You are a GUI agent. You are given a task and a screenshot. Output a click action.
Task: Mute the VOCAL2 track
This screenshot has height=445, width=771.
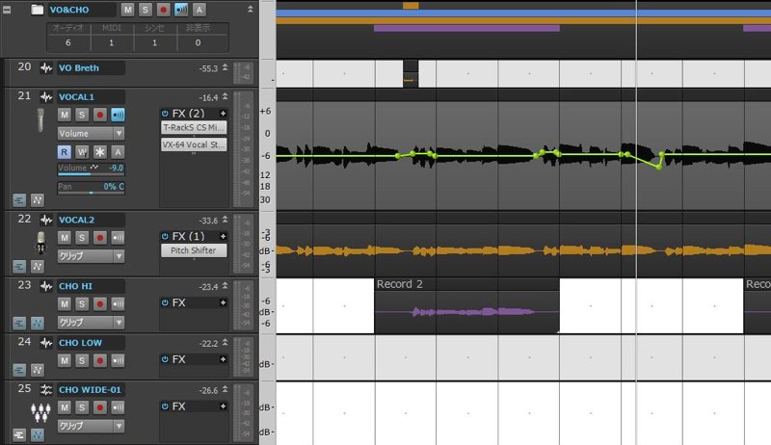65,238
